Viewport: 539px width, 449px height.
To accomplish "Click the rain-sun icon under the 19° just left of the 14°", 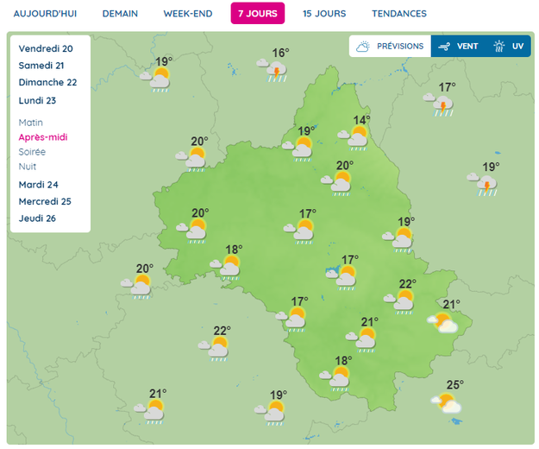I will [x=298, y=149].
